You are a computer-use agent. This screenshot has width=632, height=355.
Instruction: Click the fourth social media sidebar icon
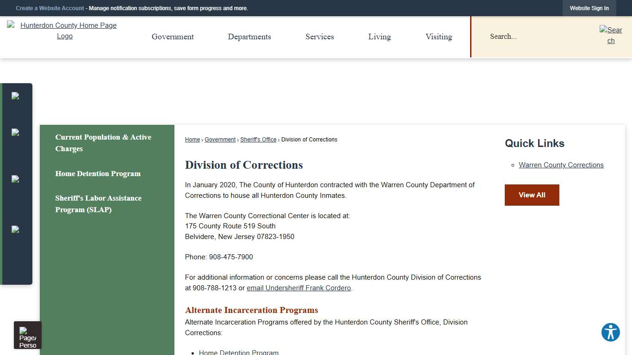16,230
